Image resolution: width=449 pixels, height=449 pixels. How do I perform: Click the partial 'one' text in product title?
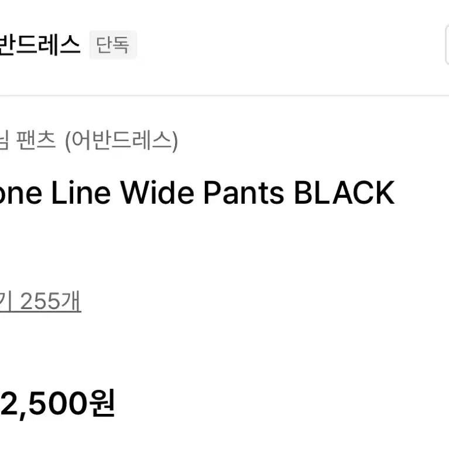tap(21, 194)
